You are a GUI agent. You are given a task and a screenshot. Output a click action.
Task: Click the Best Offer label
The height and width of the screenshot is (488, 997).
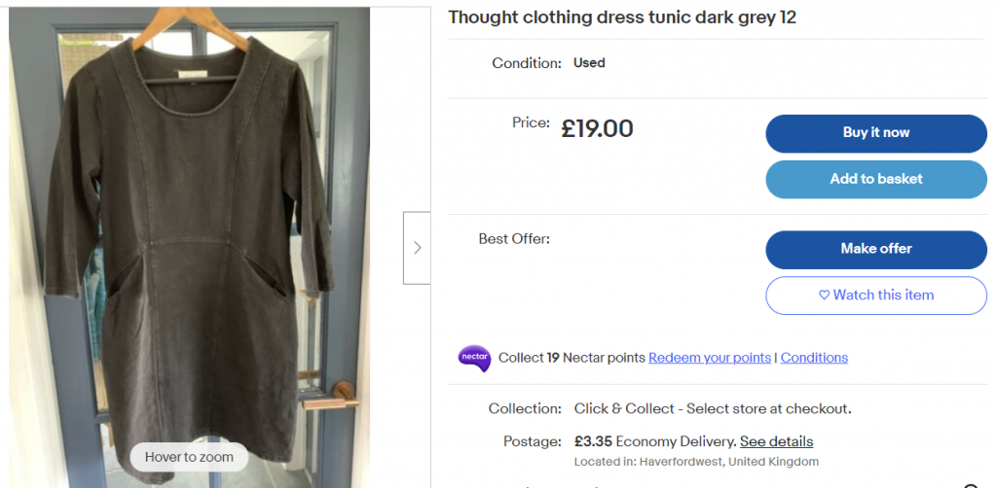pyautogui.click(x=514, y=238)
